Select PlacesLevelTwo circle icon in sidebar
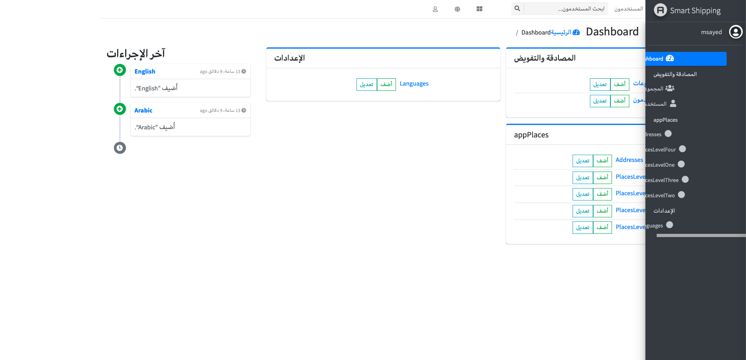746x360 pixels. (682, 195)
